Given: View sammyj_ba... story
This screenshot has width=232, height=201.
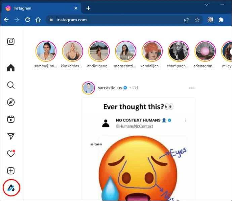Looking at the screenshot, I should pyautogui.click(x=46, y=51).
